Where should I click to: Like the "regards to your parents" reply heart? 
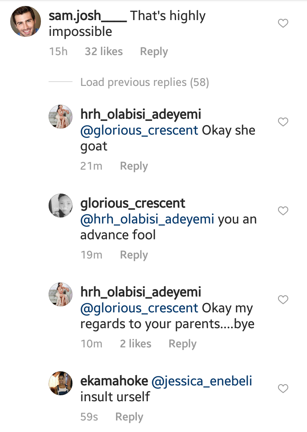point(283,300)
